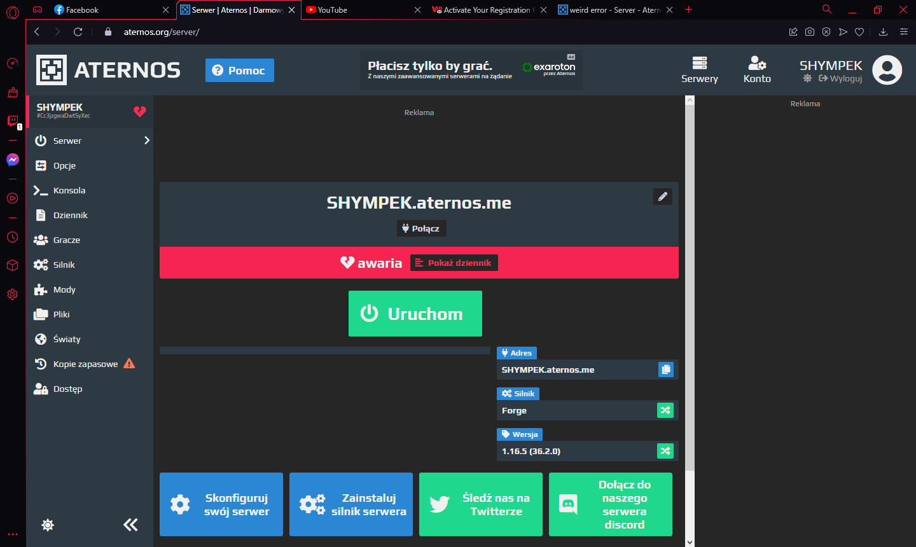Click the Adres label tag
Viewport: 916px width, 547px height.
coord(517,353)
